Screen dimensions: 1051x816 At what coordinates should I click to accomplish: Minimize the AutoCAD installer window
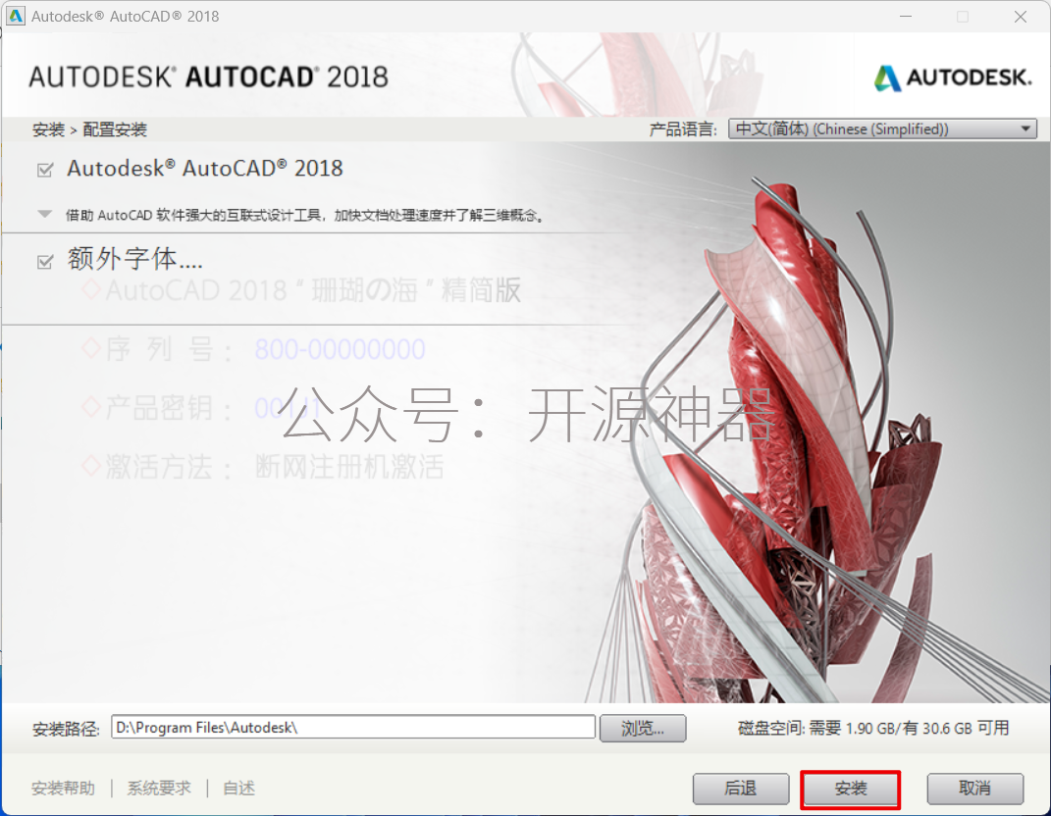tap(906, 16)
